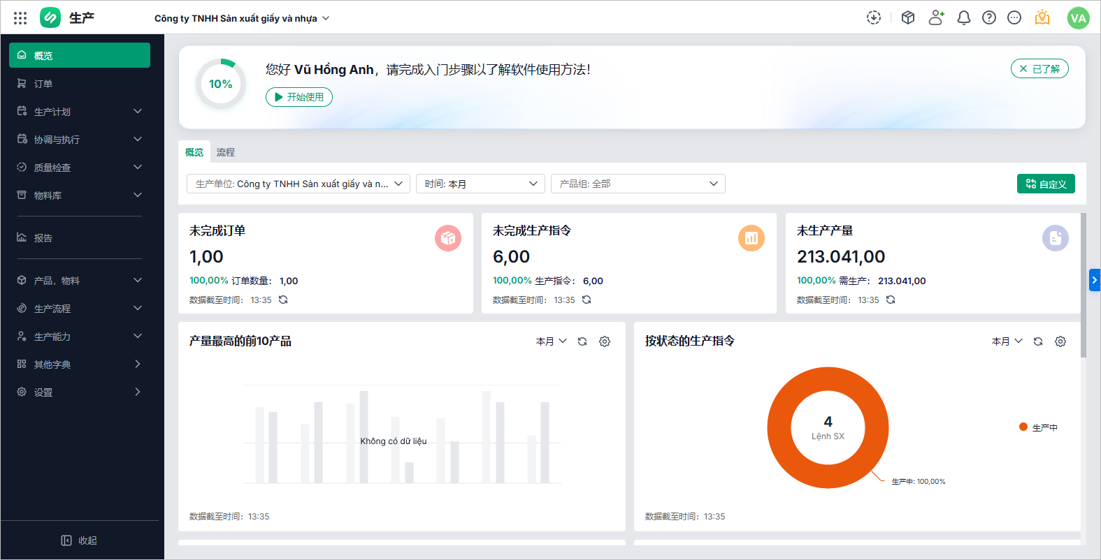
Task: Click the green 自定义 button
Action: 1046,184
